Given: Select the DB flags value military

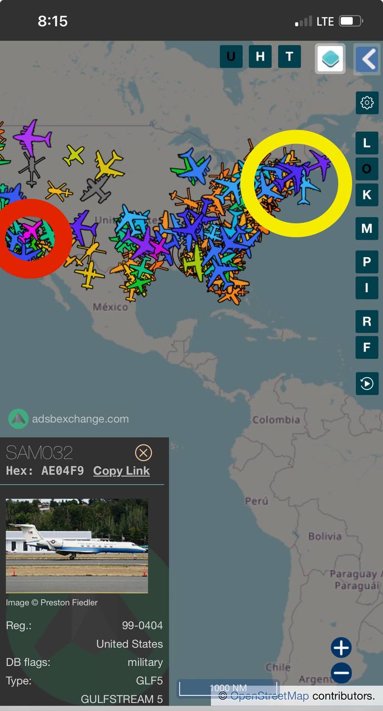Looking at the screenshot, I should tap(145, 662).
